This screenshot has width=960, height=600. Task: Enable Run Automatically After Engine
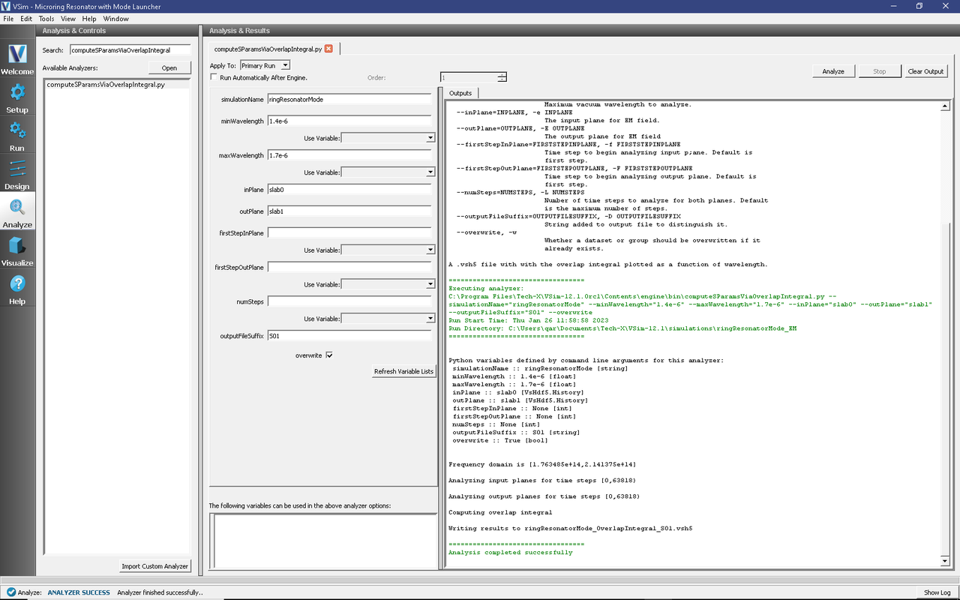point(214,77)
